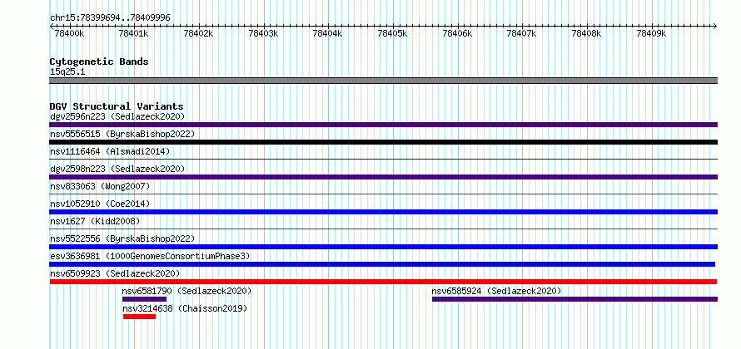Open variant dgv2598n223 (Sedlazeck2020) label
Image resolution: width=741 pixels, height=349 pixels.
[117, 169]
